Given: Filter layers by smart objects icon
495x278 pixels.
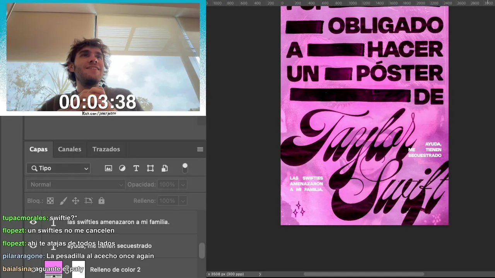Looking at the screenshot, I should tap(165, 168).
